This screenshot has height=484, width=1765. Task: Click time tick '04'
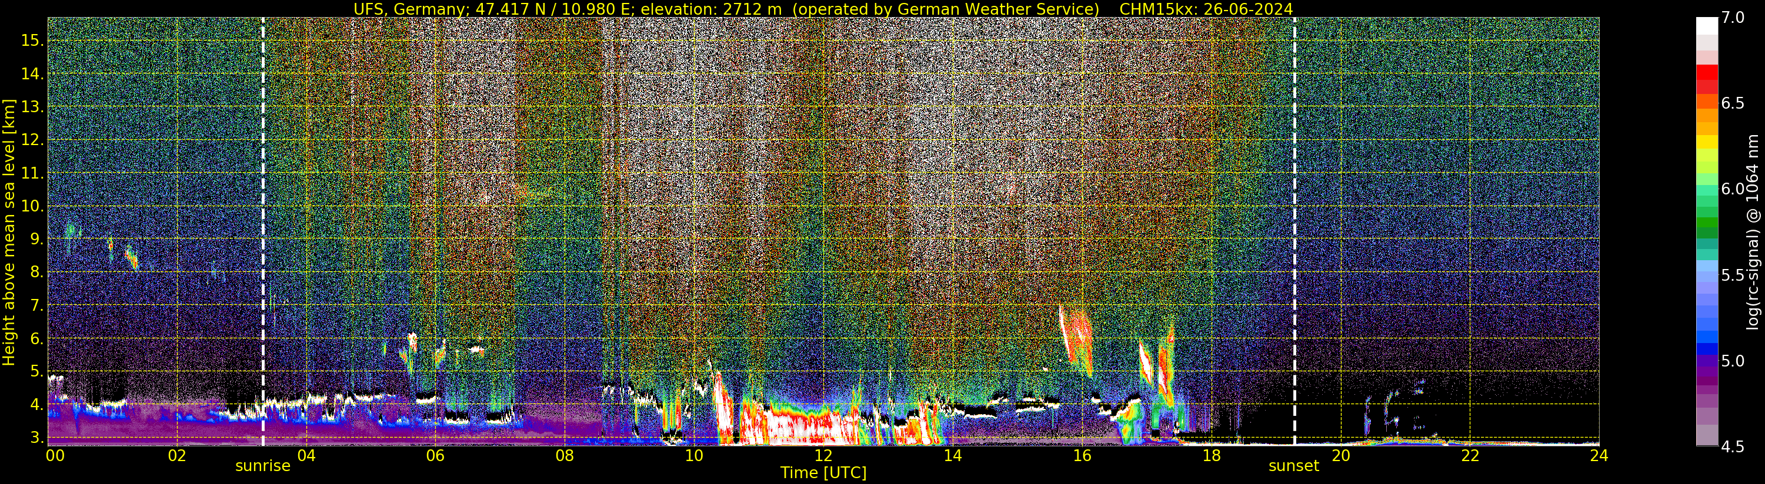[306, 455]
